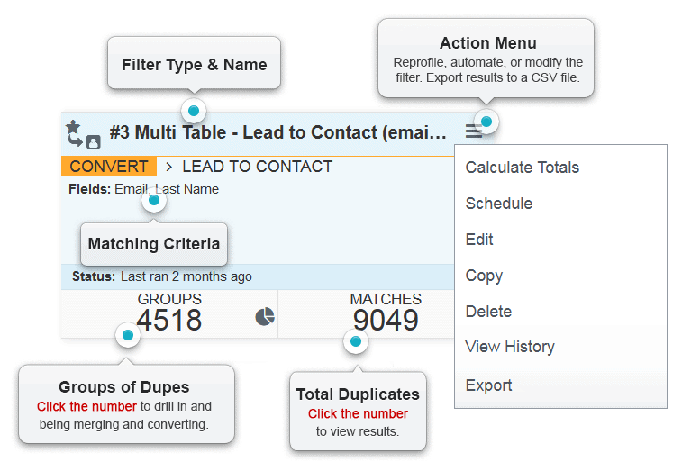The image size is (682, 462).
Task: Click the 9049 matches number
Action: pyautogui.click(x=386, y=320)
